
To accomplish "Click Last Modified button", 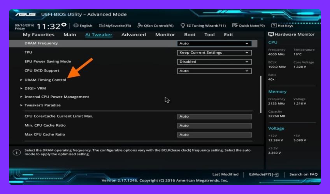I will (x=225, y=174).
